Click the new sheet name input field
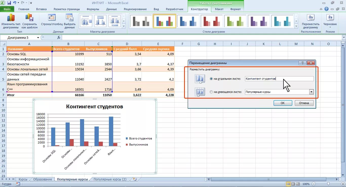Image resolution: width=346 pixels, height=187 pixels. point(279,79)
